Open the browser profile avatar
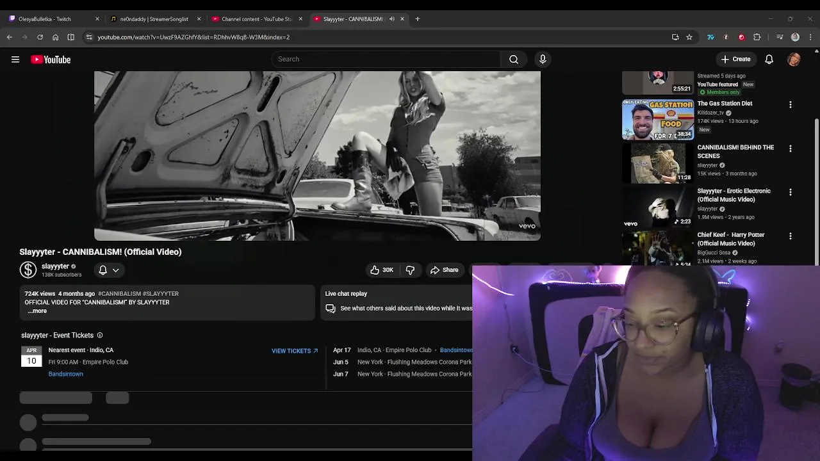Image resolution: width=820 pixels, height=461 pixels. [x=795, y=37]
